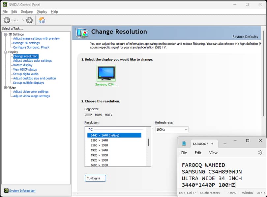Open the Back history dropdown arrow
267x197 pixels.
(x=23, y=20)
